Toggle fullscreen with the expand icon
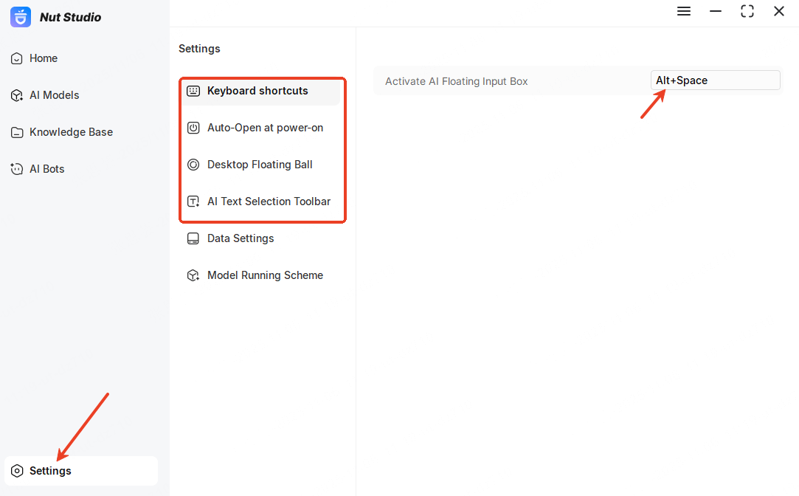The height and width of the screenshot is (496, 799). click(x=747, y=11)
